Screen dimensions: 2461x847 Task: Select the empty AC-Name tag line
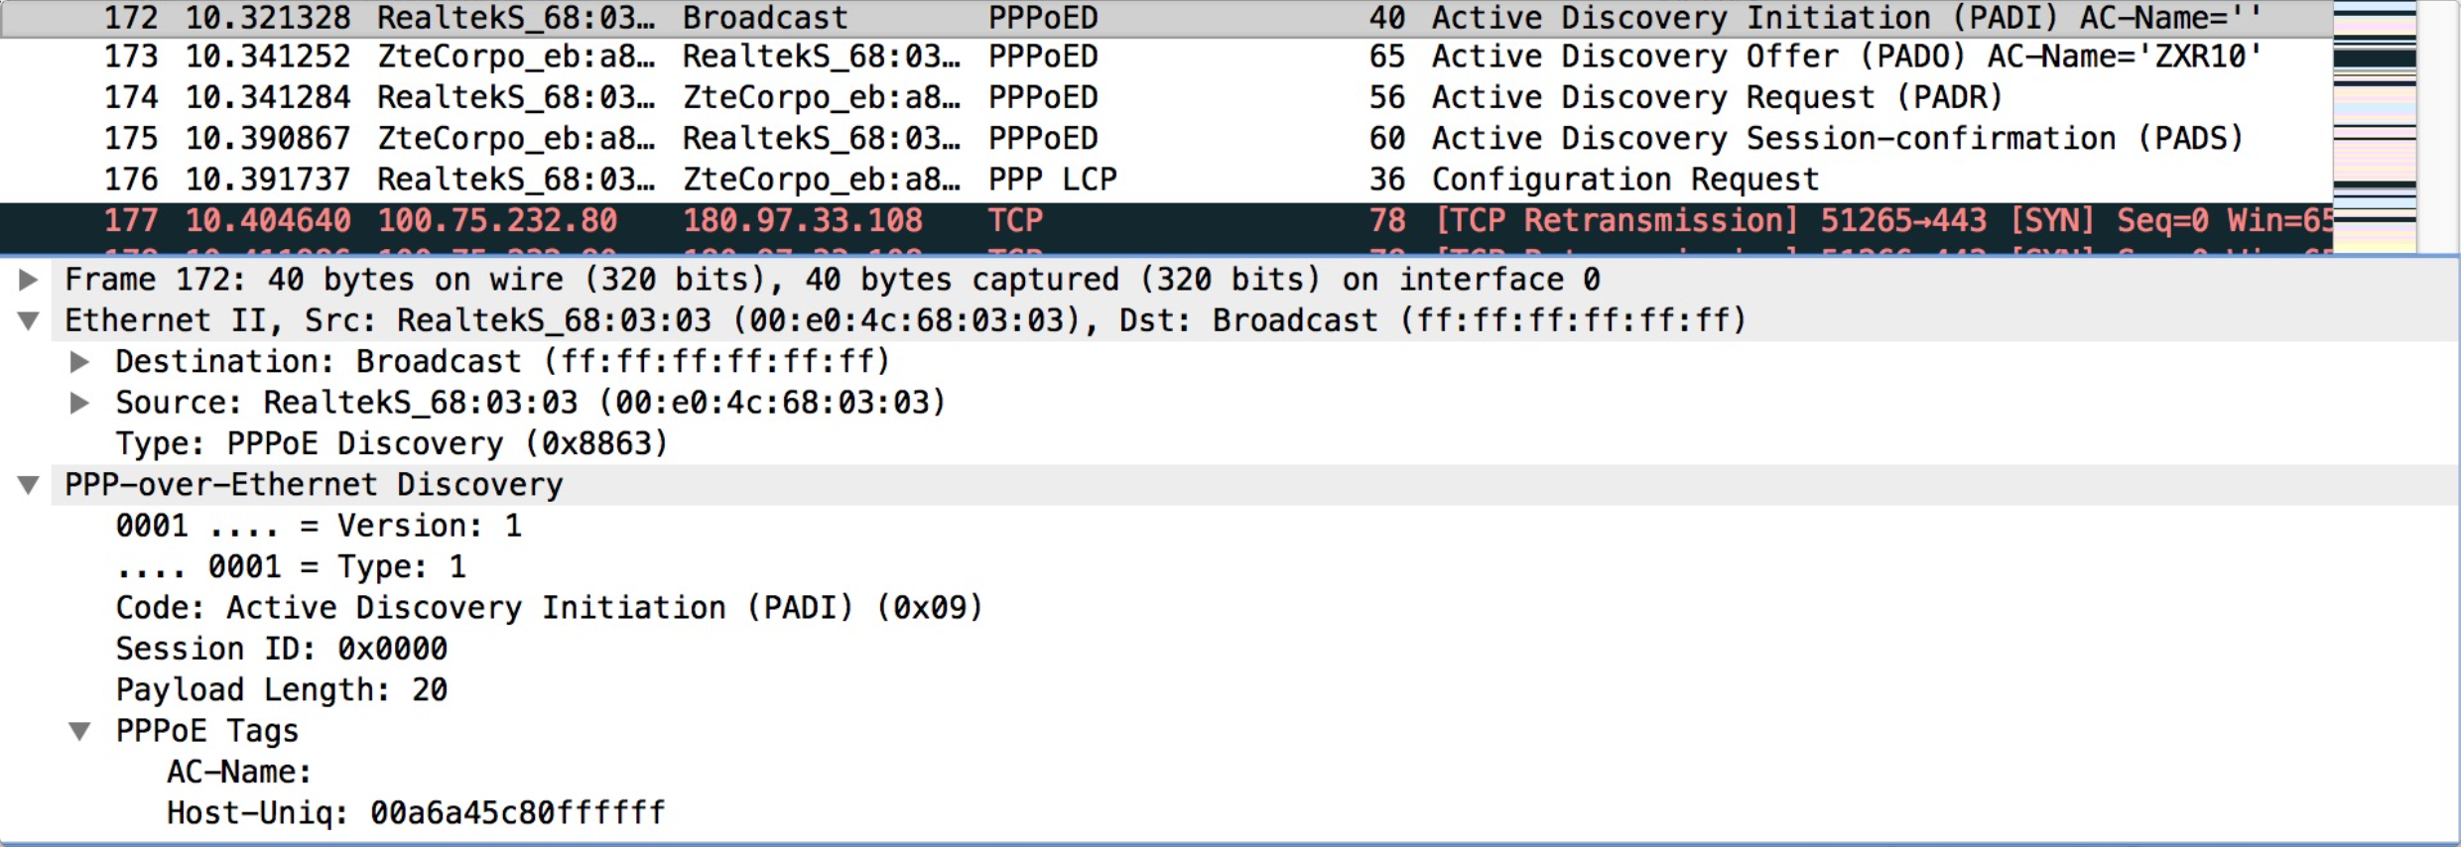click(x=239, y=773)
